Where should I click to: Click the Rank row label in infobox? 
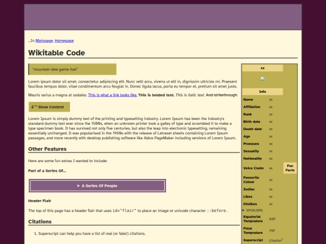248,114
